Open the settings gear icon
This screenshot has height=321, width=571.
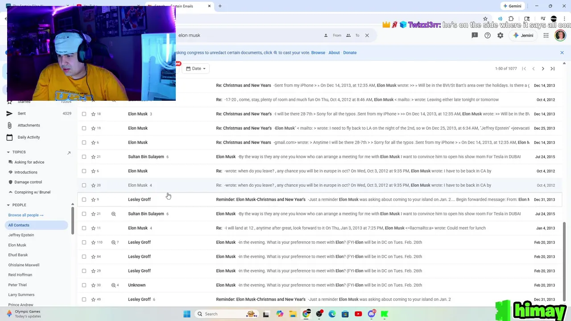click(501, 35)
